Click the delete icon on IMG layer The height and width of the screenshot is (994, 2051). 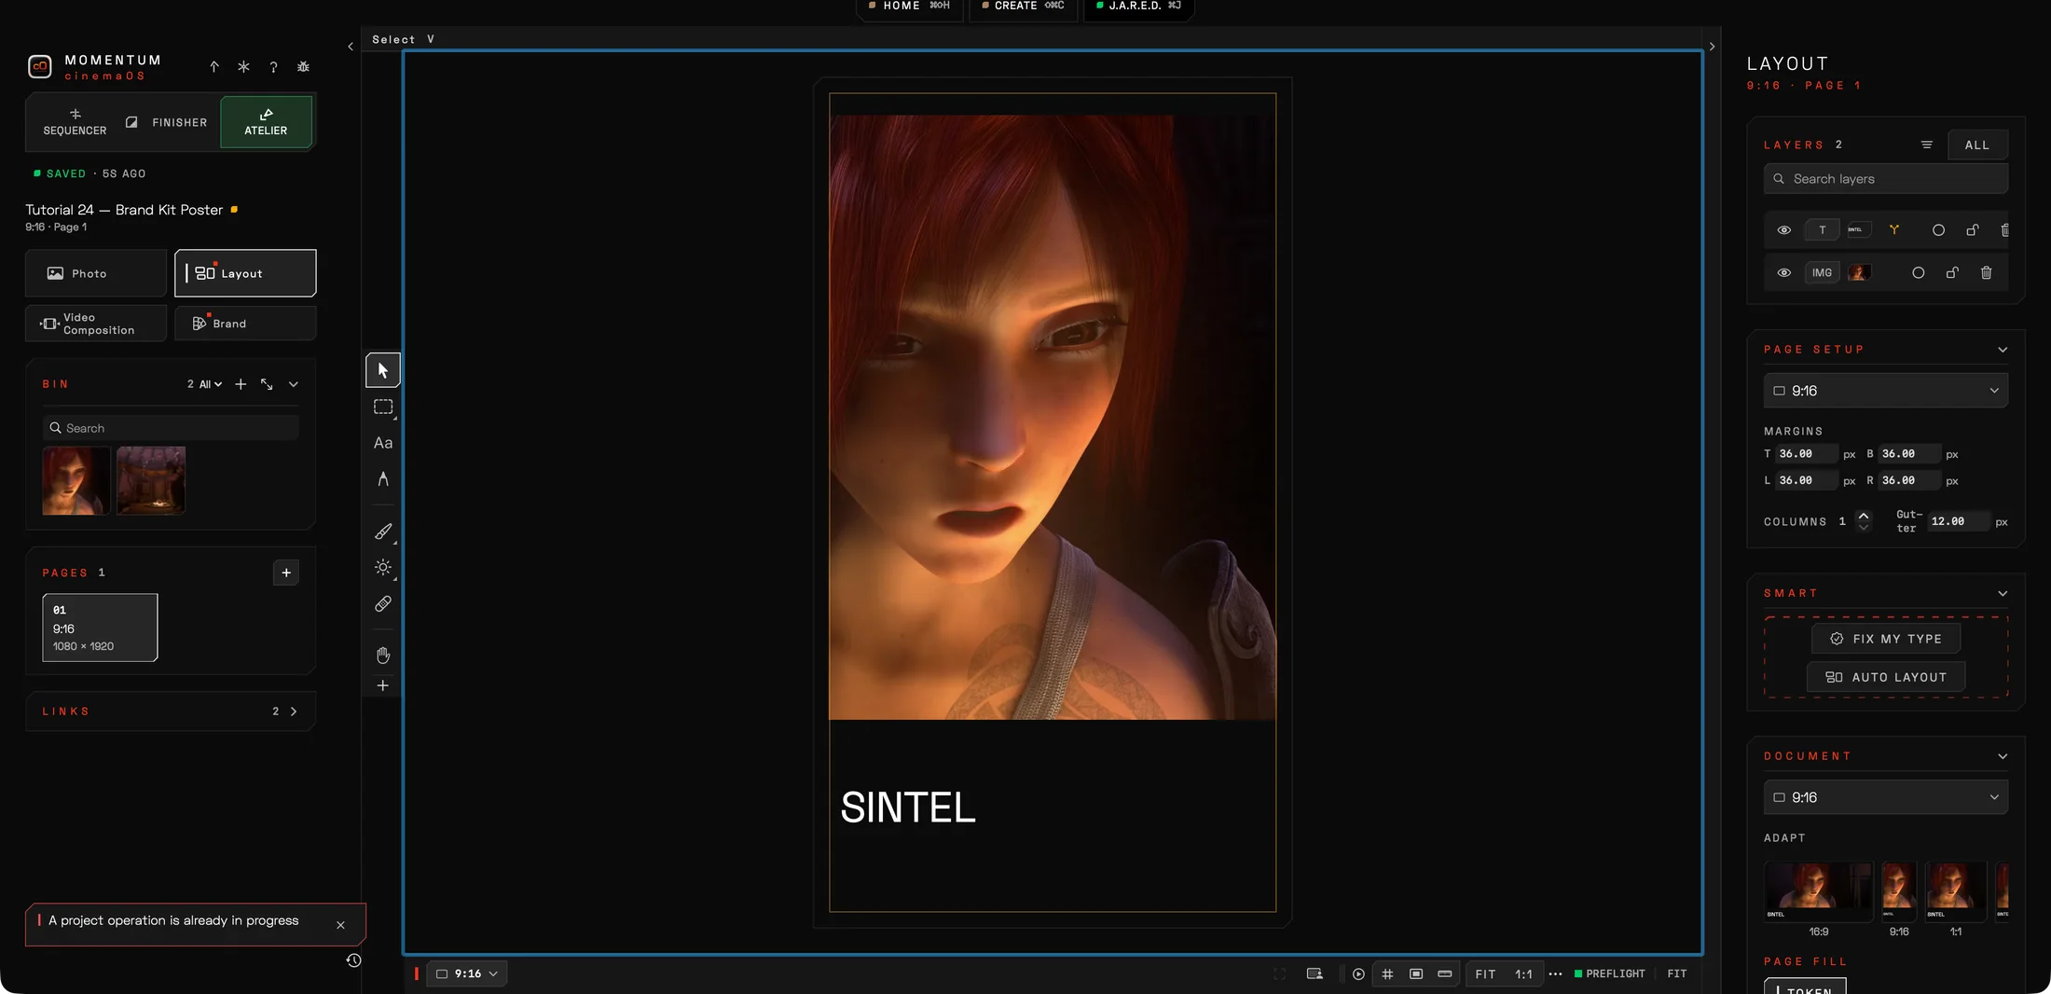click(1986, 273)
